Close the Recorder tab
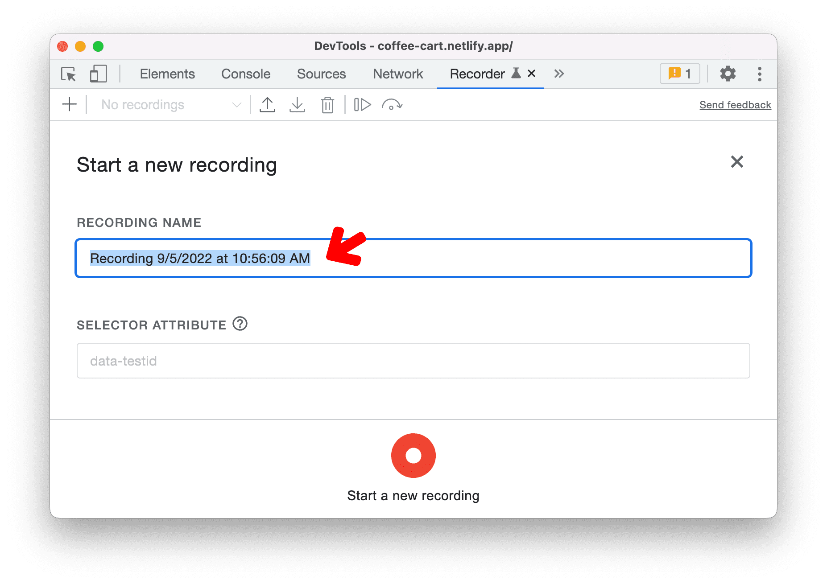827x584 pixels. [x=531, y=74]
